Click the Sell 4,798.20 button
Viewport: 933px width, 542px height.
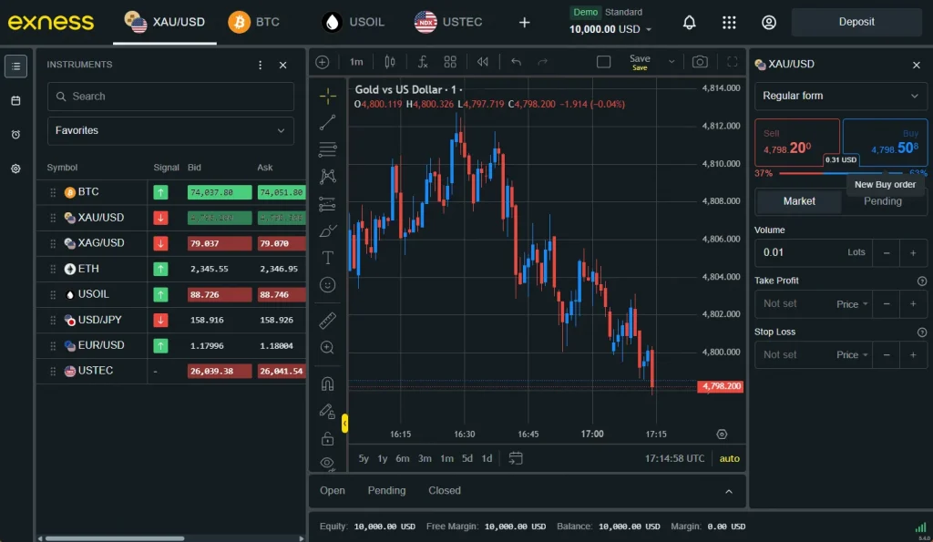(796, 143)
